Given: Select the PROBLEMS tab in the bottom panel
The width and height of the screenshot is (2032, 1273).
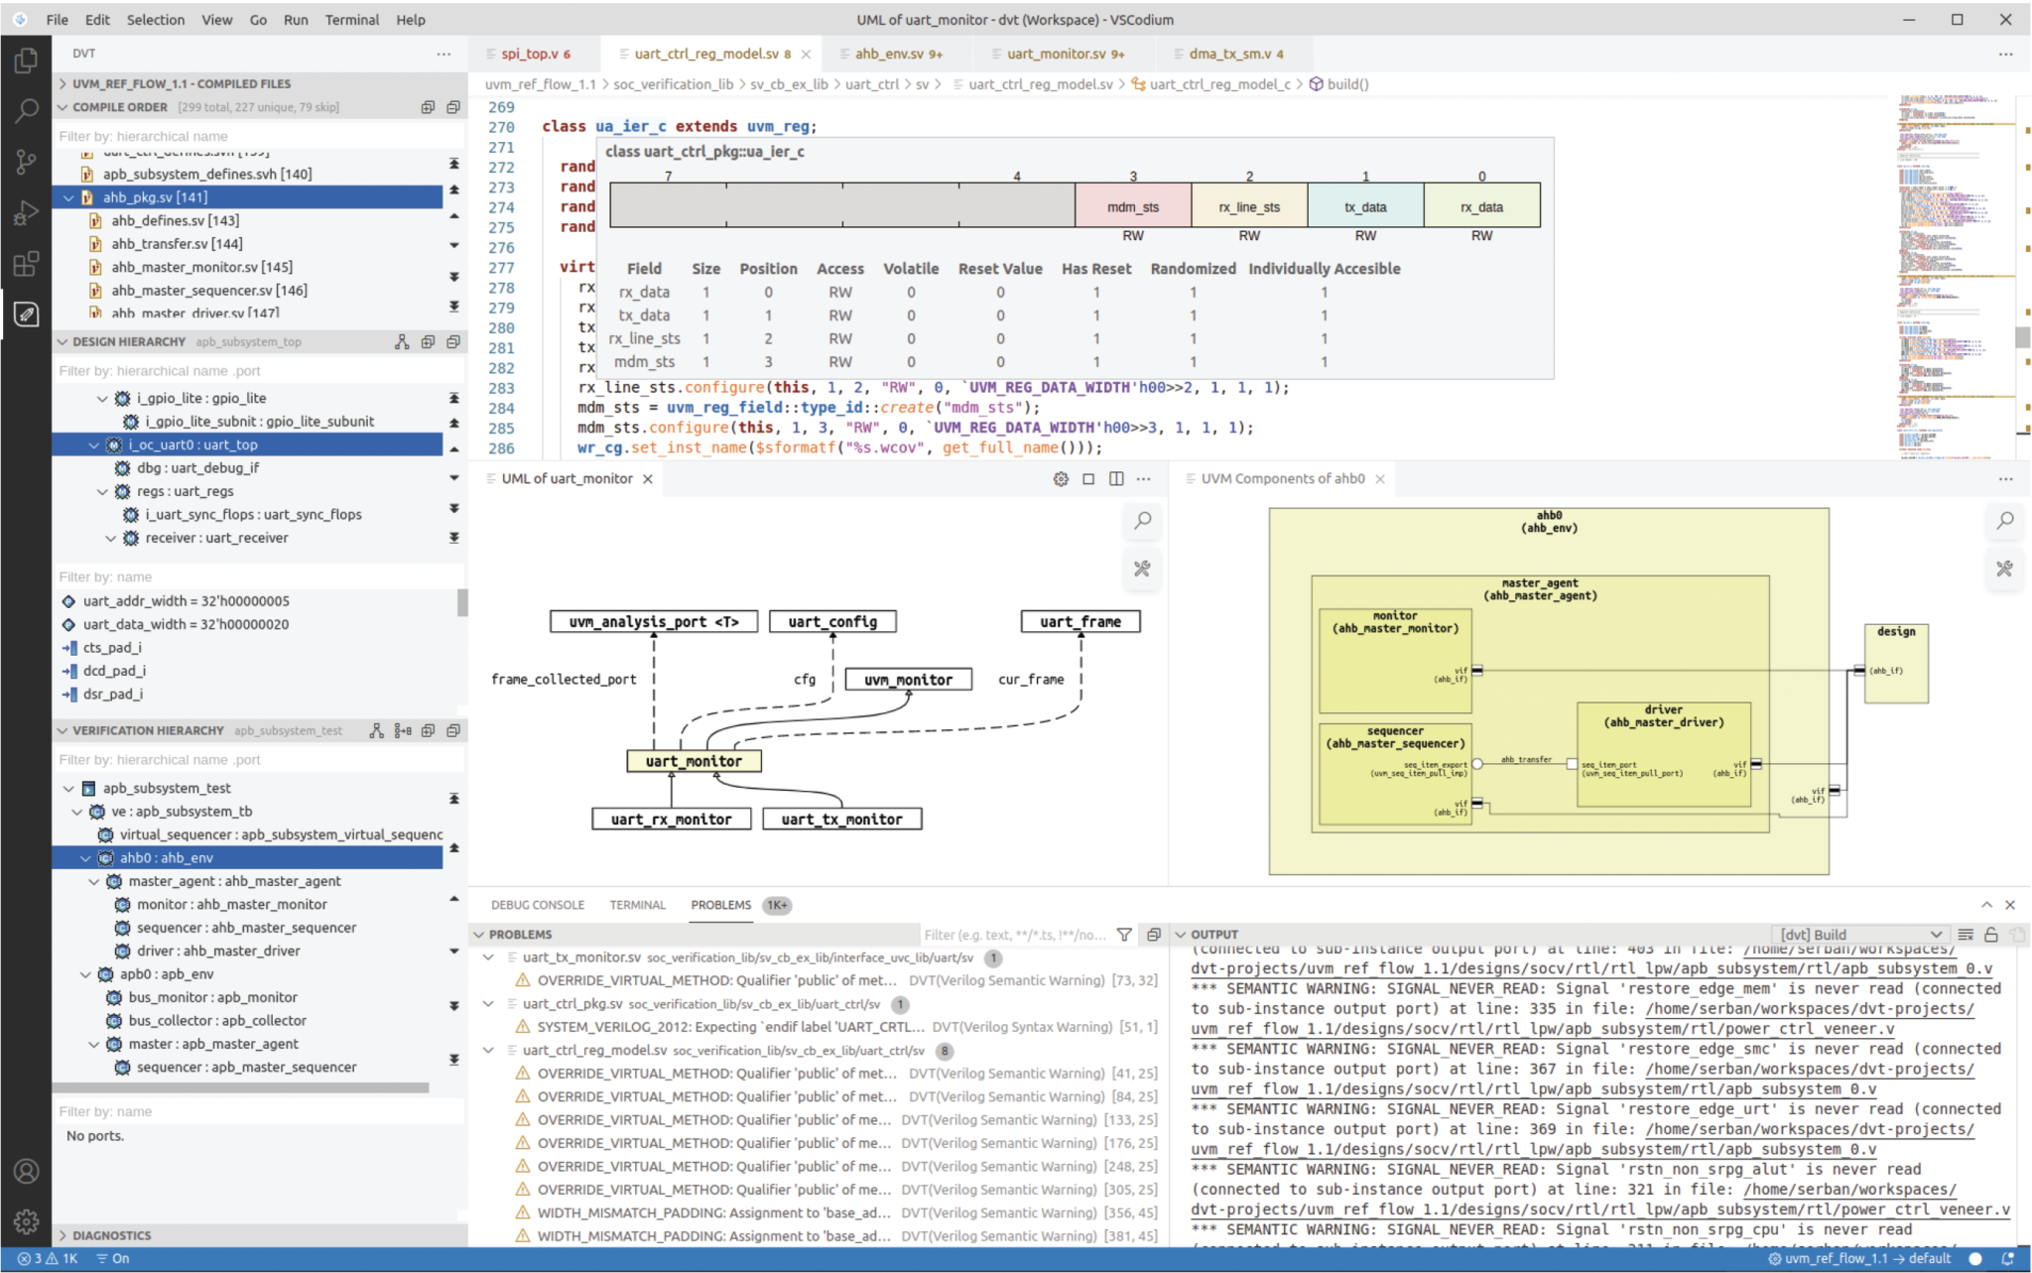Looking at the screenshot, I should coord(720,904).
